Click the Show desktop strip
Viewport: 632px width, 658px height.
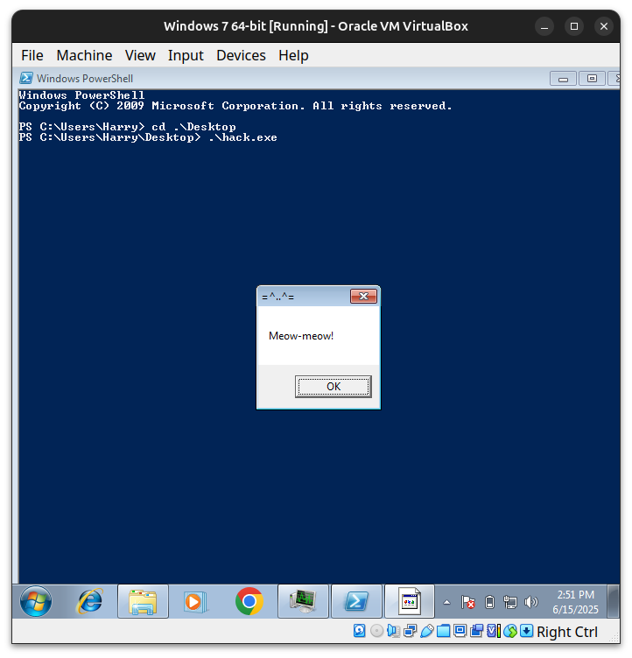(x=614, y=601)
